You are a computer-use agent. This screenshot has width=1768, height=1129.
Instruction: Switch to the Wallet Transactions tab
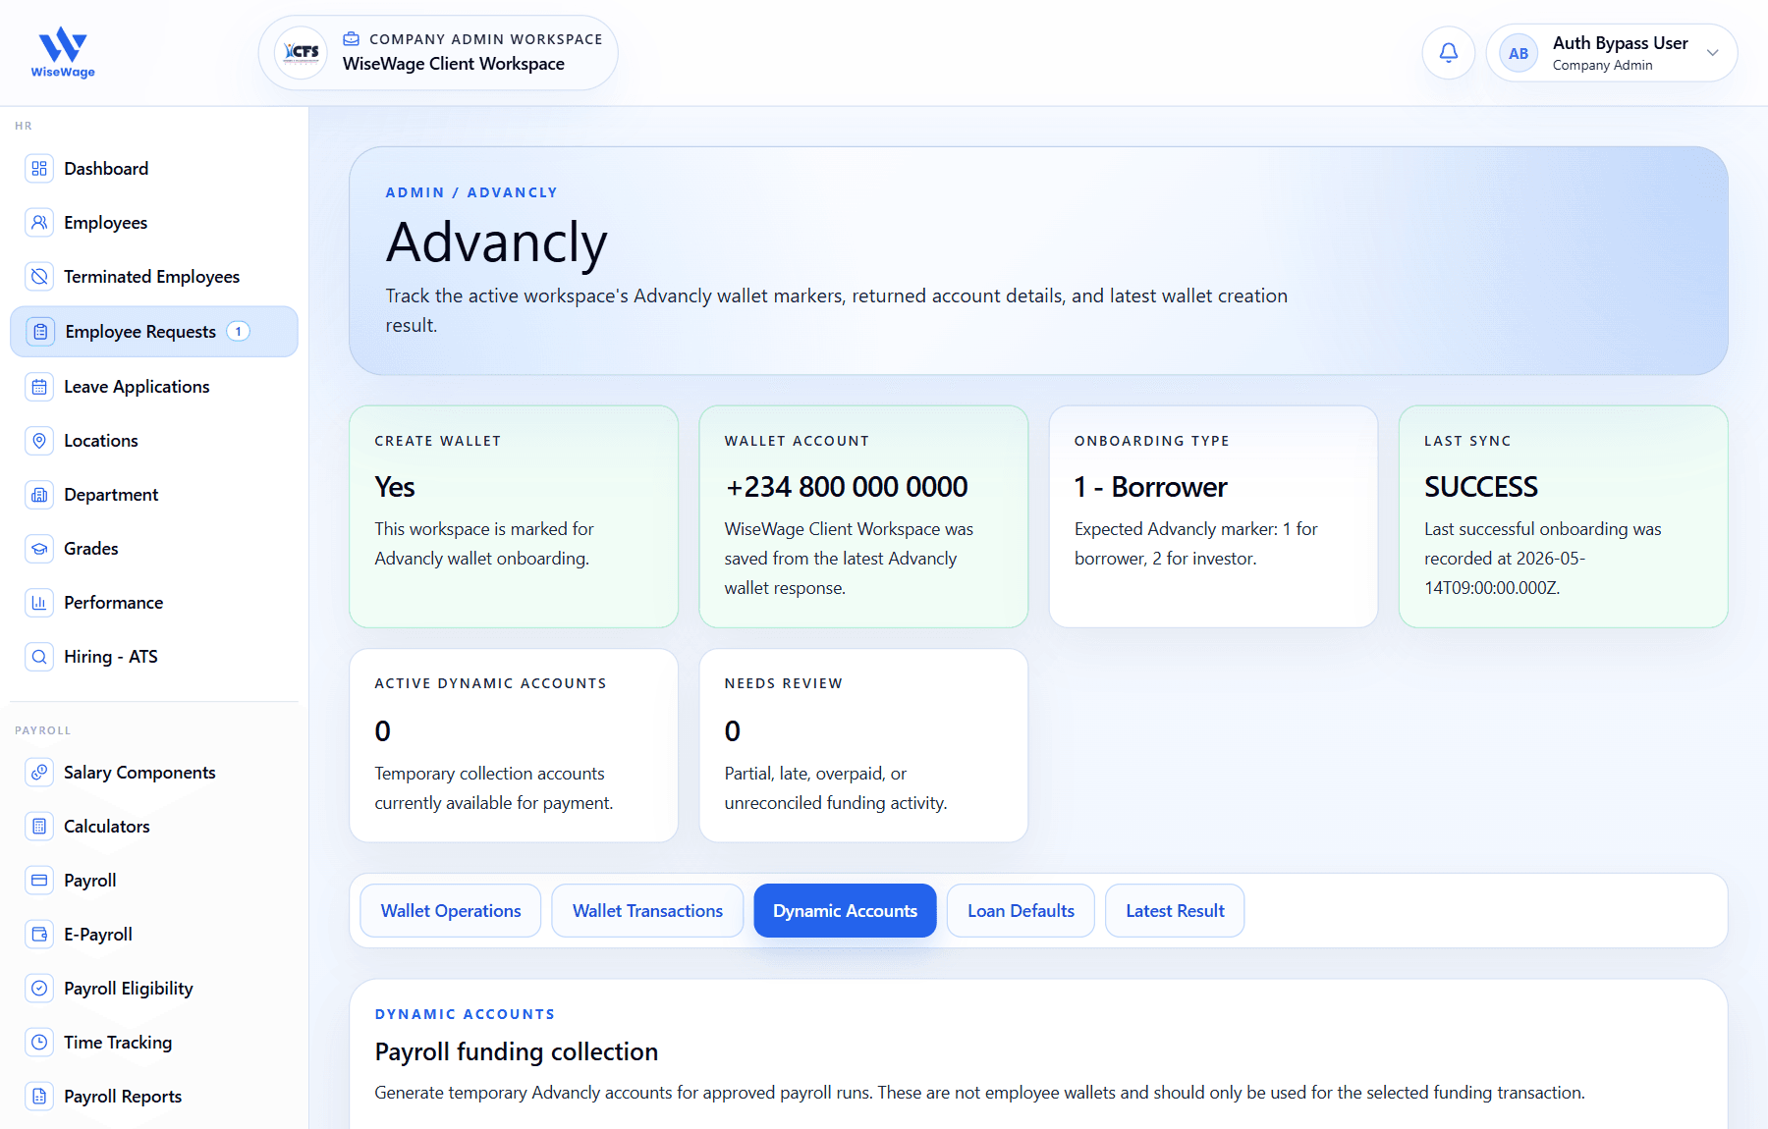647,911
